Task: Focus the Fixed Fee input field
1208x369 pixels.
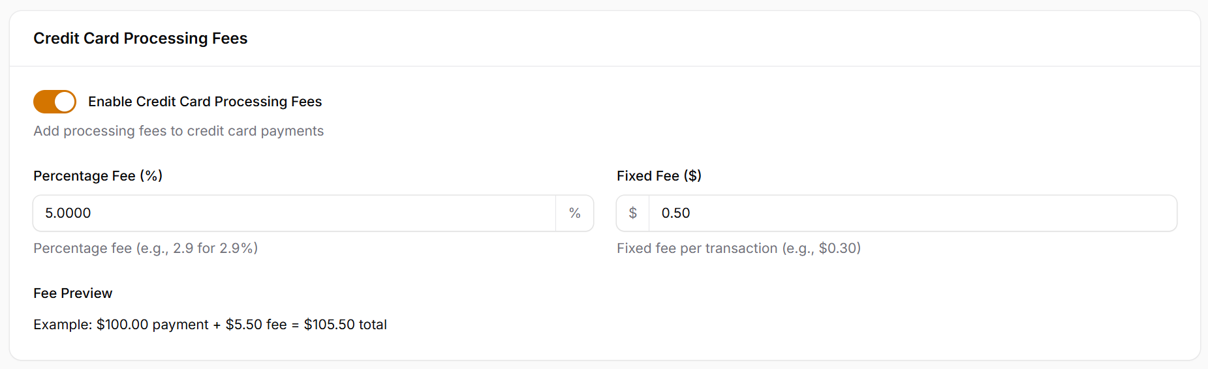Action: coord(914,213)
